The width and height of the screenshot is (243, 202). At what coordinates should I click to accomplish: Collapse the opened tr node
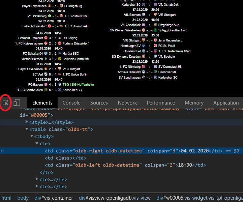(37, 143)
